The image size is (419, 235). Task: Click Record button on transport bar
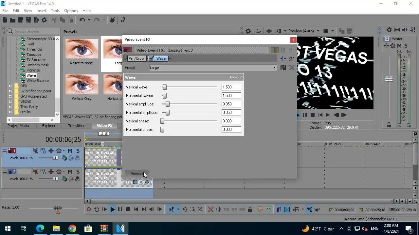tap(89, 210)
